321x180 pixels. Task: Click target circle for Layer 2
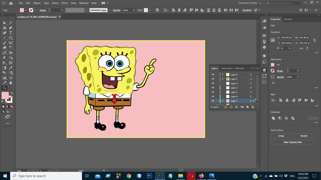point(251,79)
